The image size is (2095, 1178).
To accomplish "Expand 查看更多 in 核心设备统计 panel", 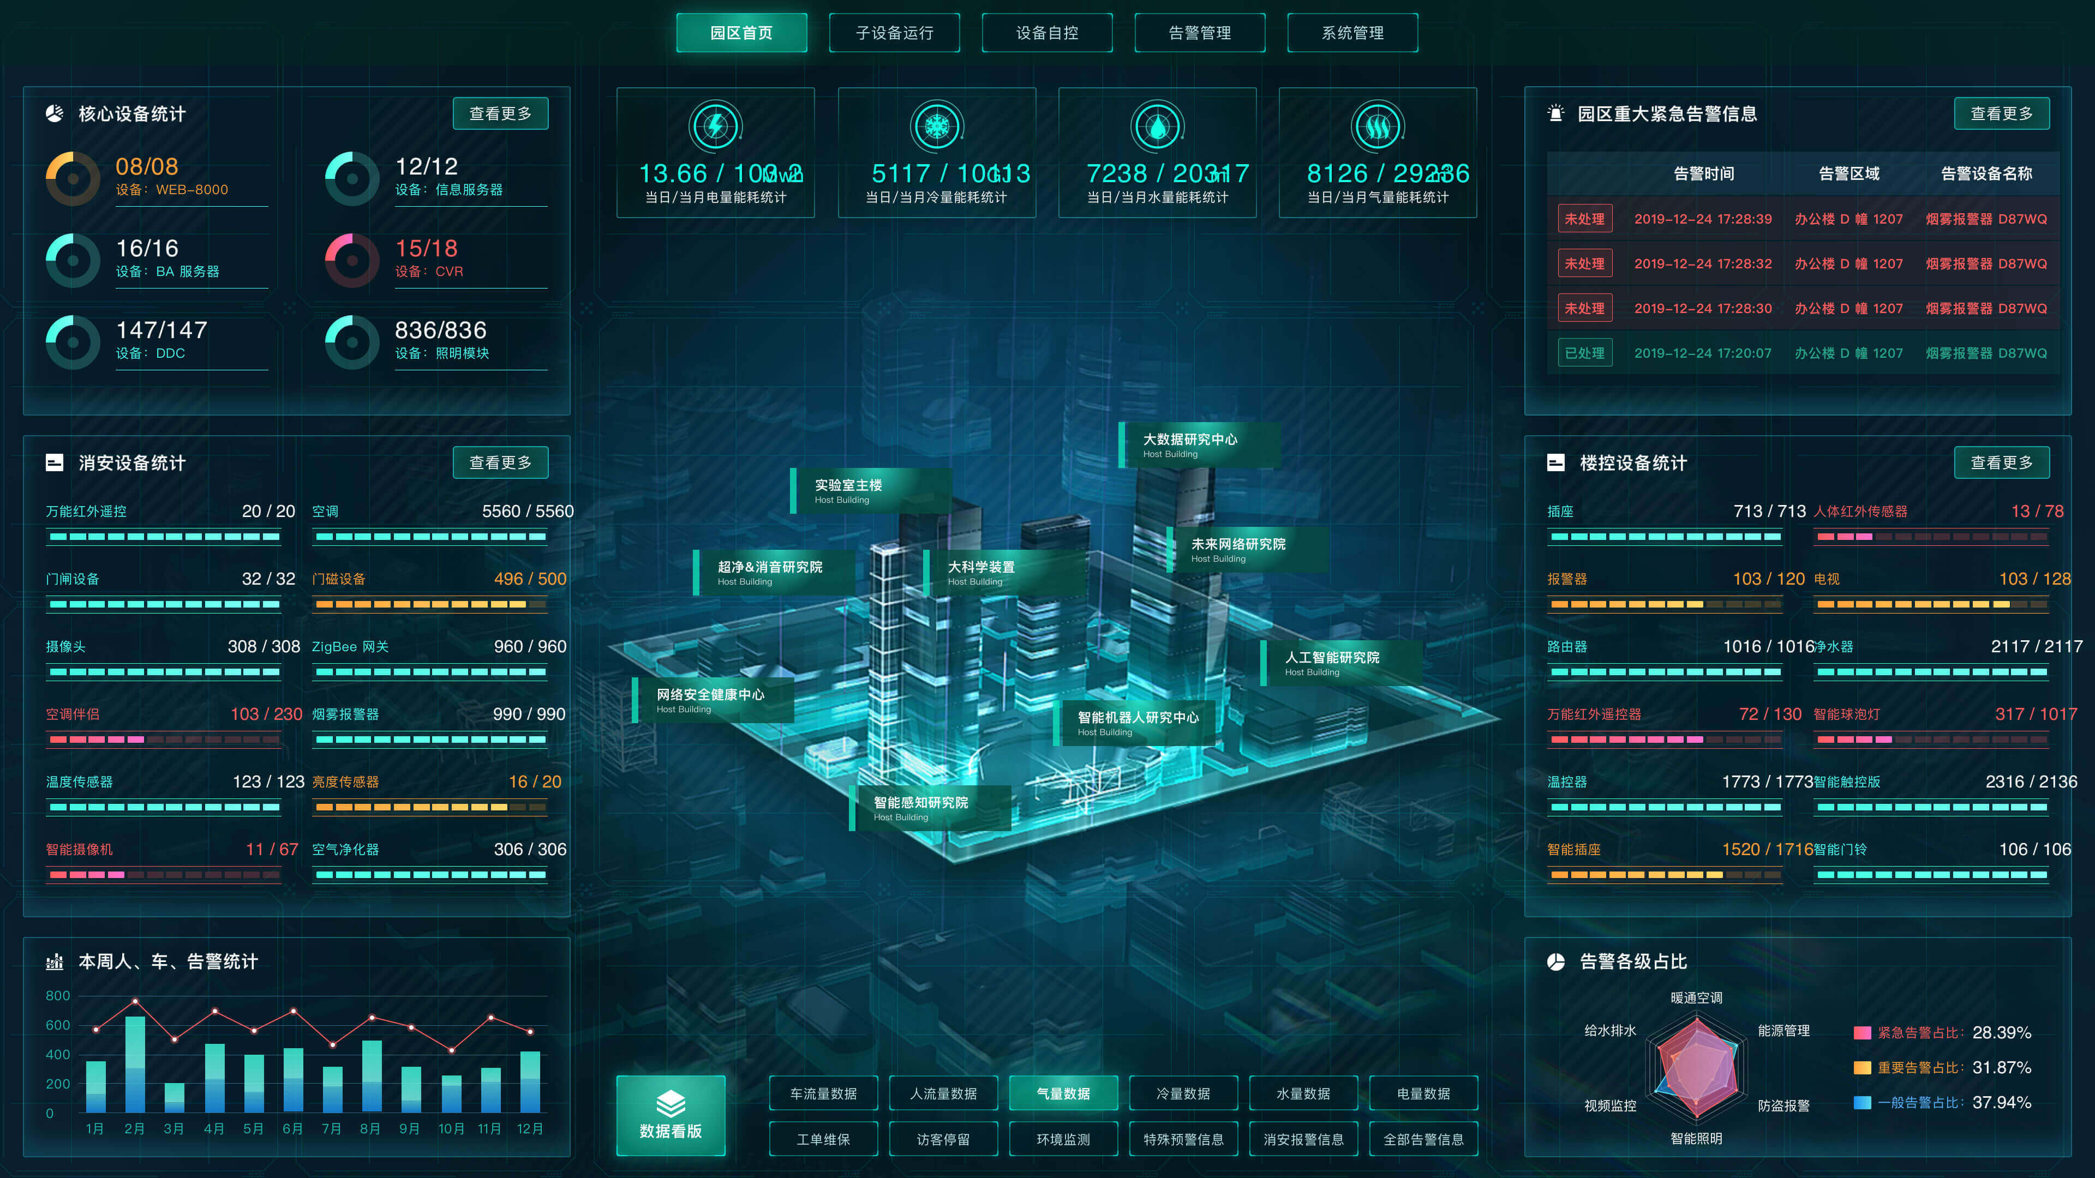I will tap(500, 114).
